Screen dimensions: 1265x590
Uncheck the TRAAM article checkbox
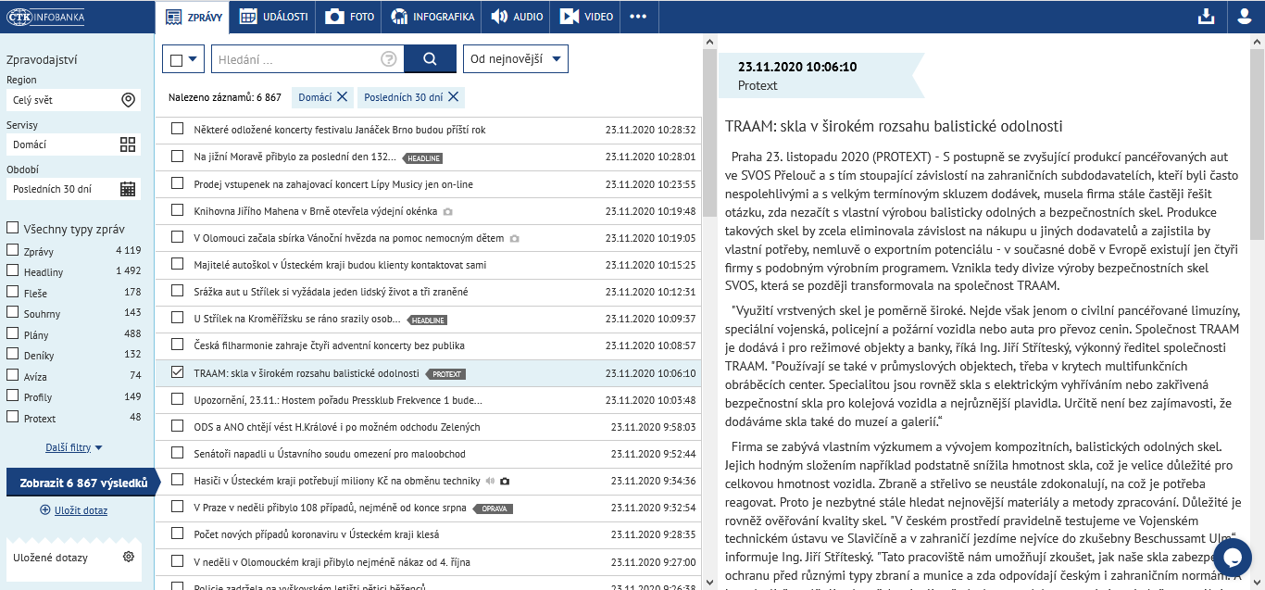pos(177,373)
